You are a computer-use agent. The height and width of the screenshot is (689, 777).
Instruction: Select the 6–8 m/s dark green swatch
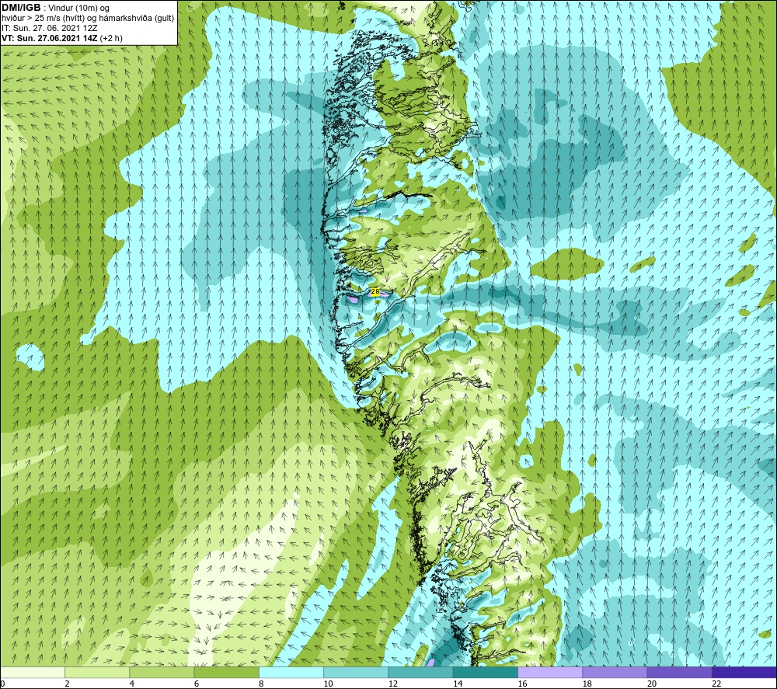pos(226,672)
